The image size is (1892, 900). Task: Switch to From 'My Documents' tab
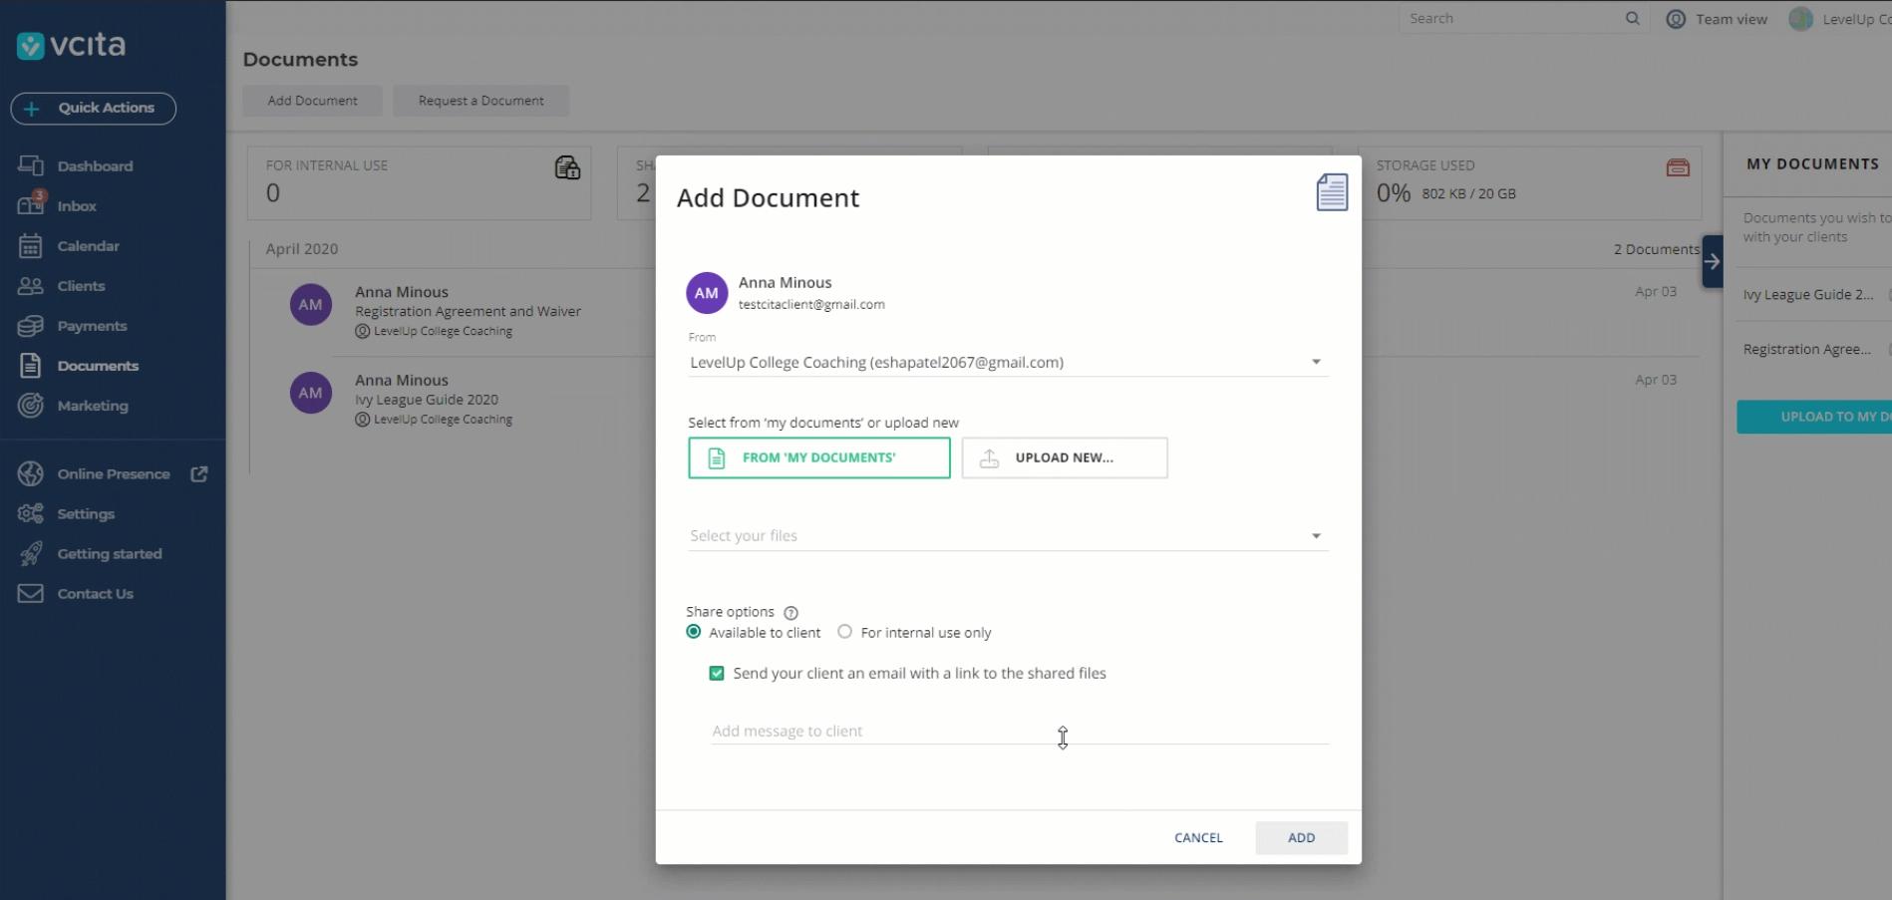(818, 457)
